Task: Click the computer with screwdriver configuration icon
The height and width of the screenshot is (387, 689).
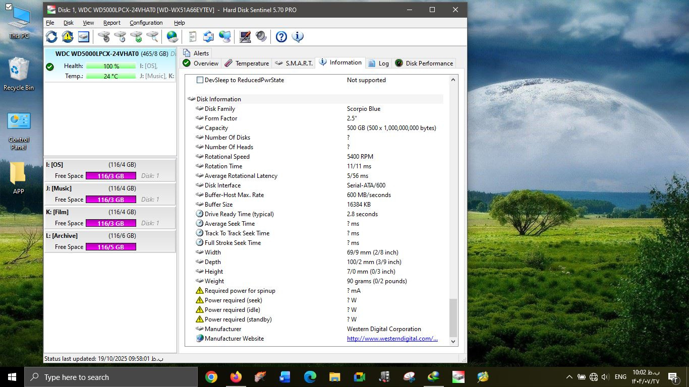Action: tap(245, 37)
